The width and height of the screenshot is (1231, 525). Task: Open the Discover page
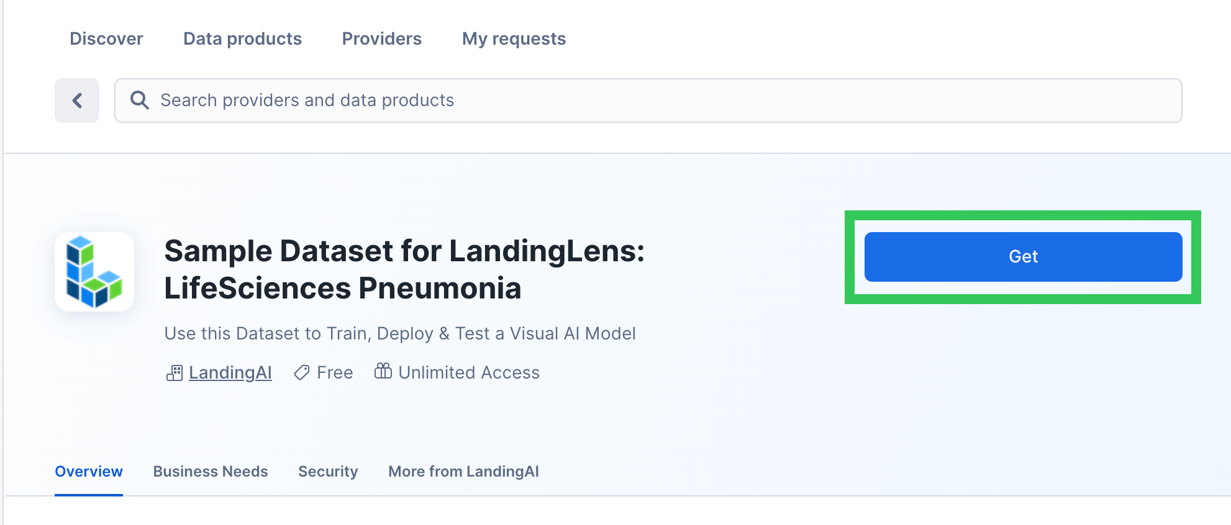click(106, 38)
